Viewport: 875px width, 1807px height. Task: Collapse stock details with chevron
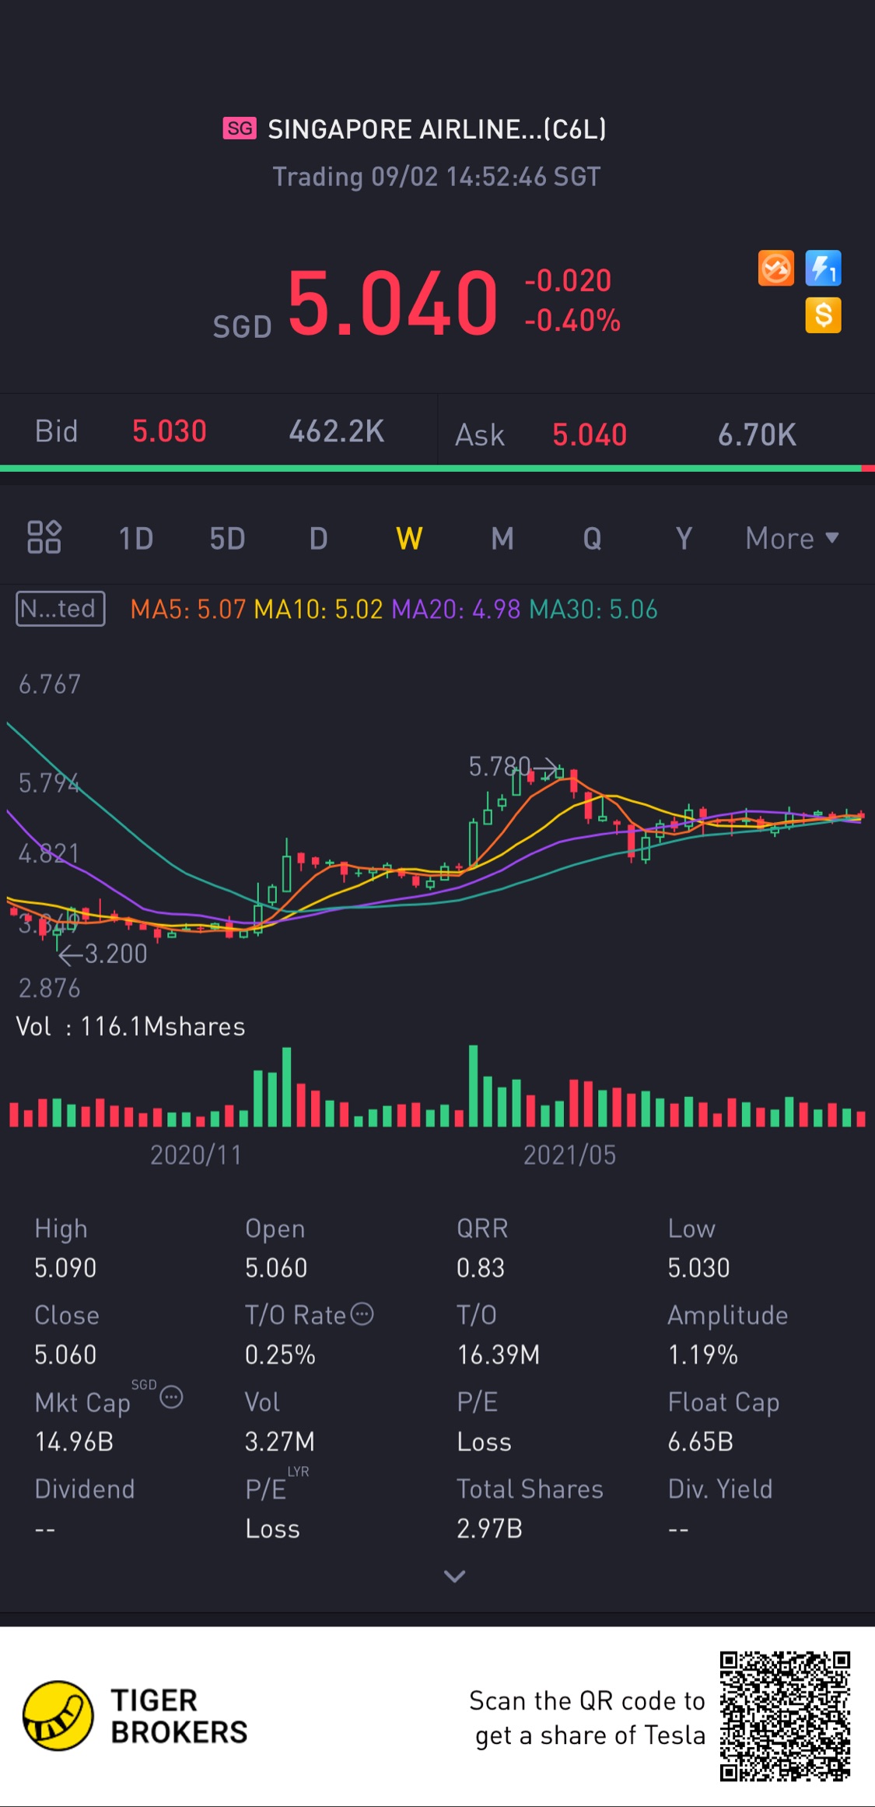pyautogui.click(x=454, y=1577)
